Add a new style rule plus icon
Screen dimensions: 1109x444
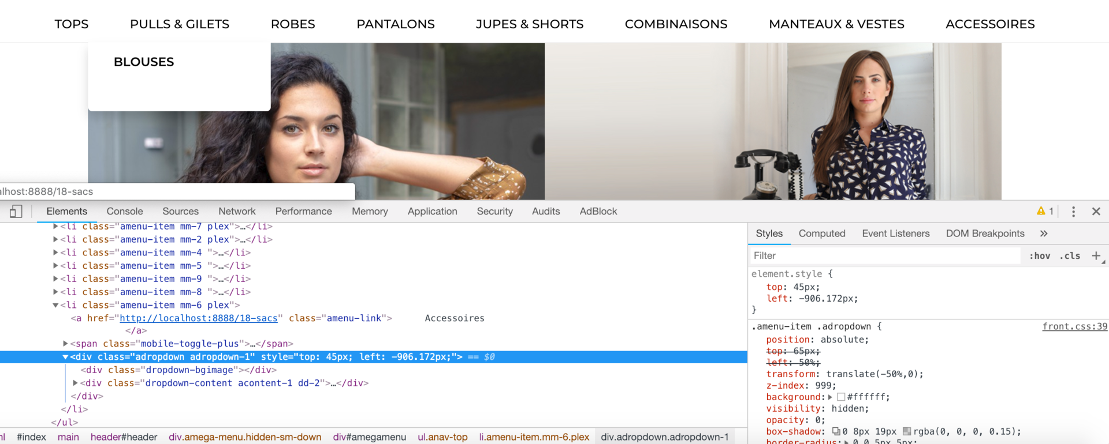[x=1096, y=255]
